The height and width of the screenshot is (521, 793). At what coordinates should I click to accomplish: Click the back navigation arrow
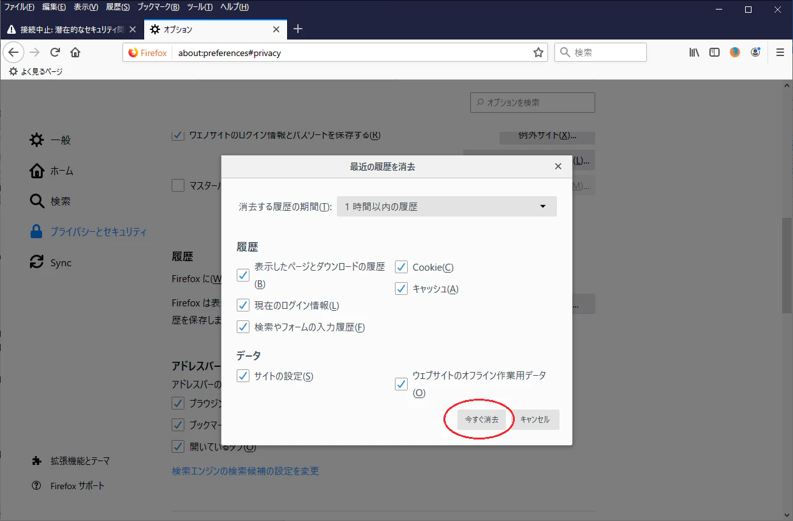pos(13,52)
